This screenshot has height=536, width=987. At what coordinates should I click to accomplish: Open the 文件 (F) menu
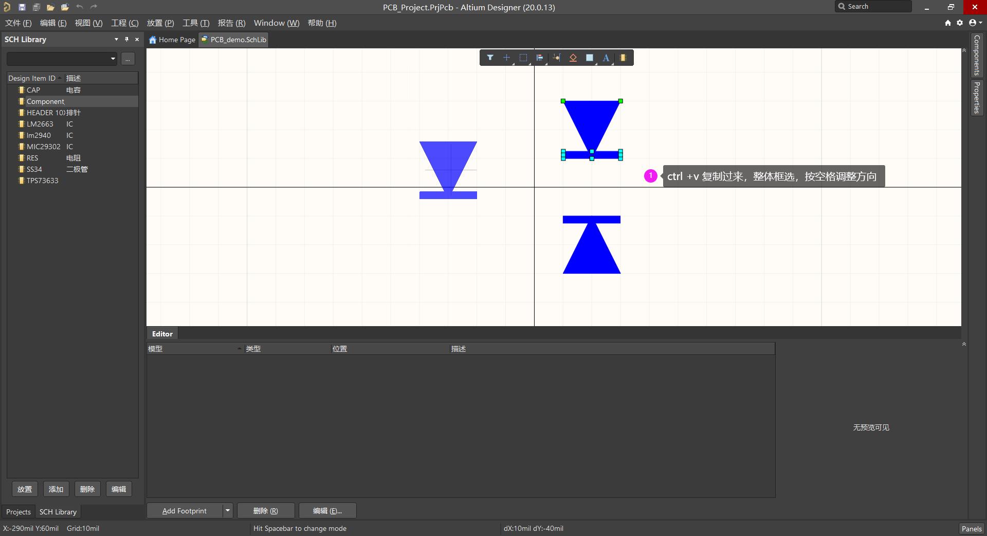point(18,23)
